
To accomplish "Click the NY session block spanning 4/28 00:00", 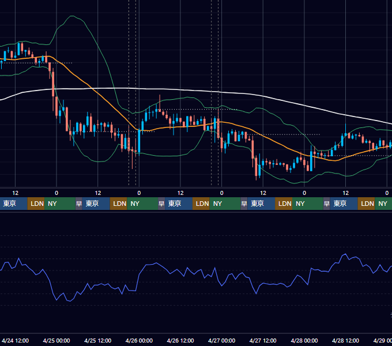I will [308, 204].
